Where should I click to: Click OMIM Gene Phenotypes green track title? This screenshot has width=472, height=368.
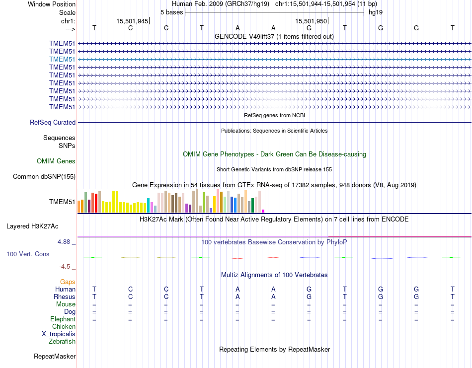274,154
